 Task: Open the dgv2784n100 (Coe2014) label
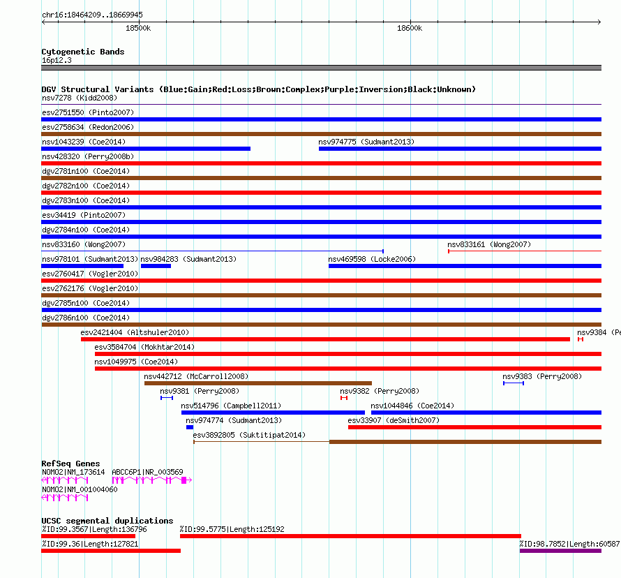86,230
